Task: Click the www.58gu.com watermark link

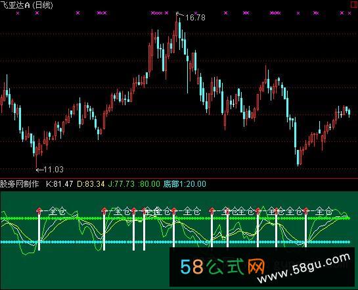Action: [x=303, y=269]
